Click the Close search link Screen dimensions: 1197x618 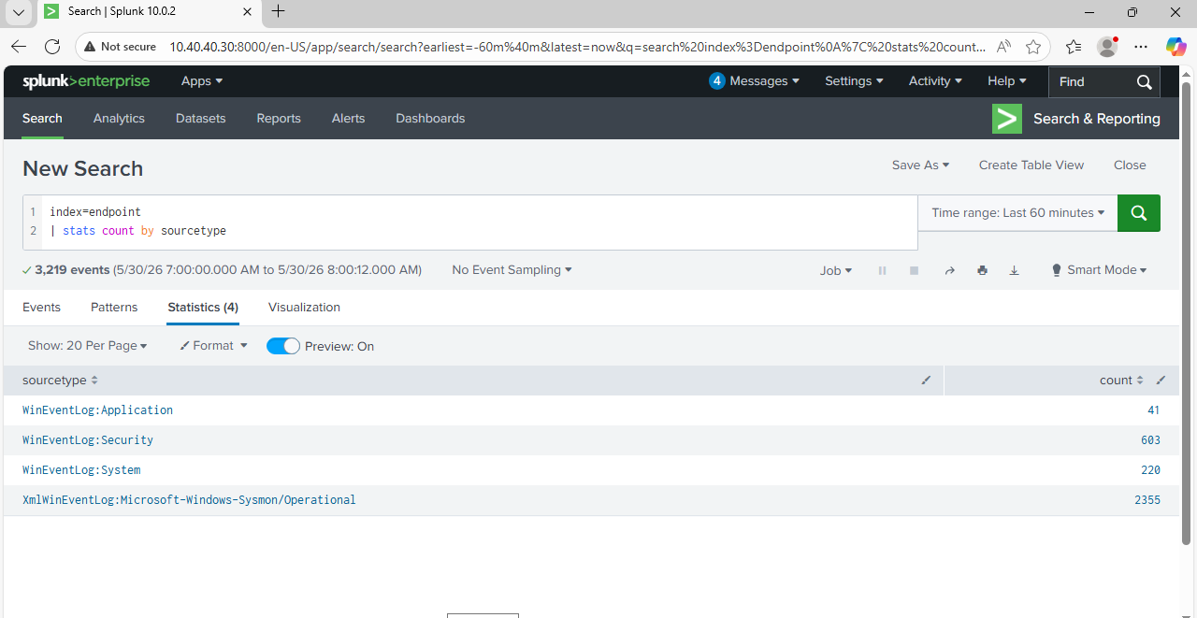[1130, 165]
